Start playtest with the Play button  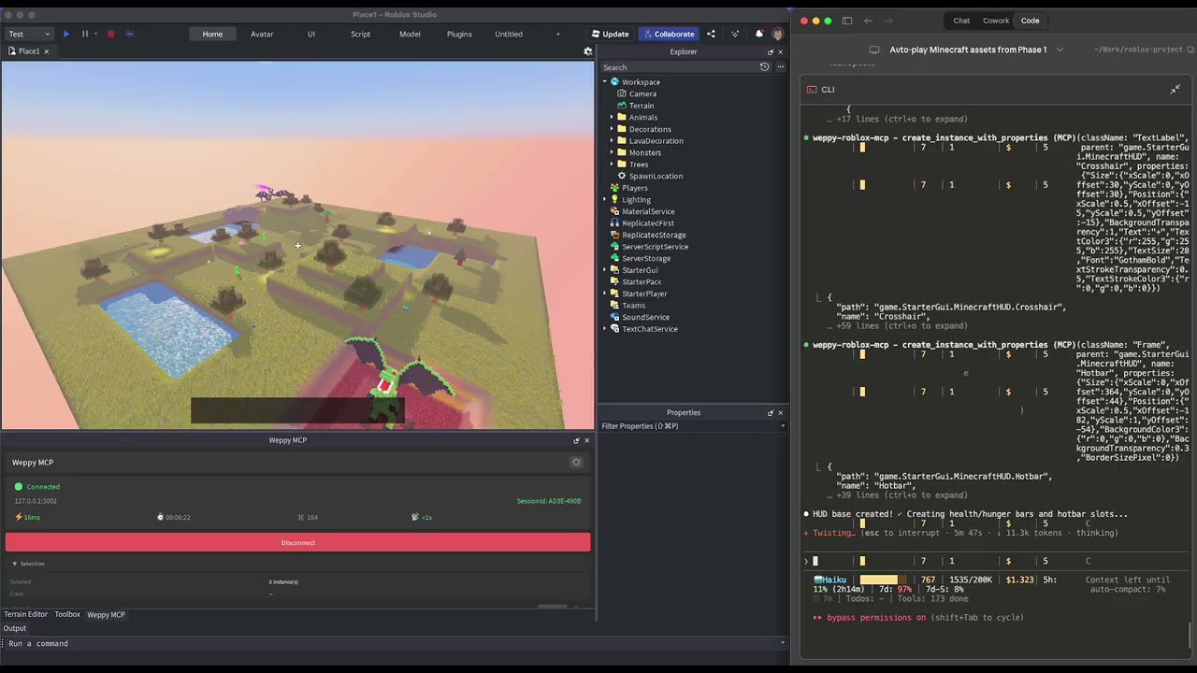click(65, 34)
